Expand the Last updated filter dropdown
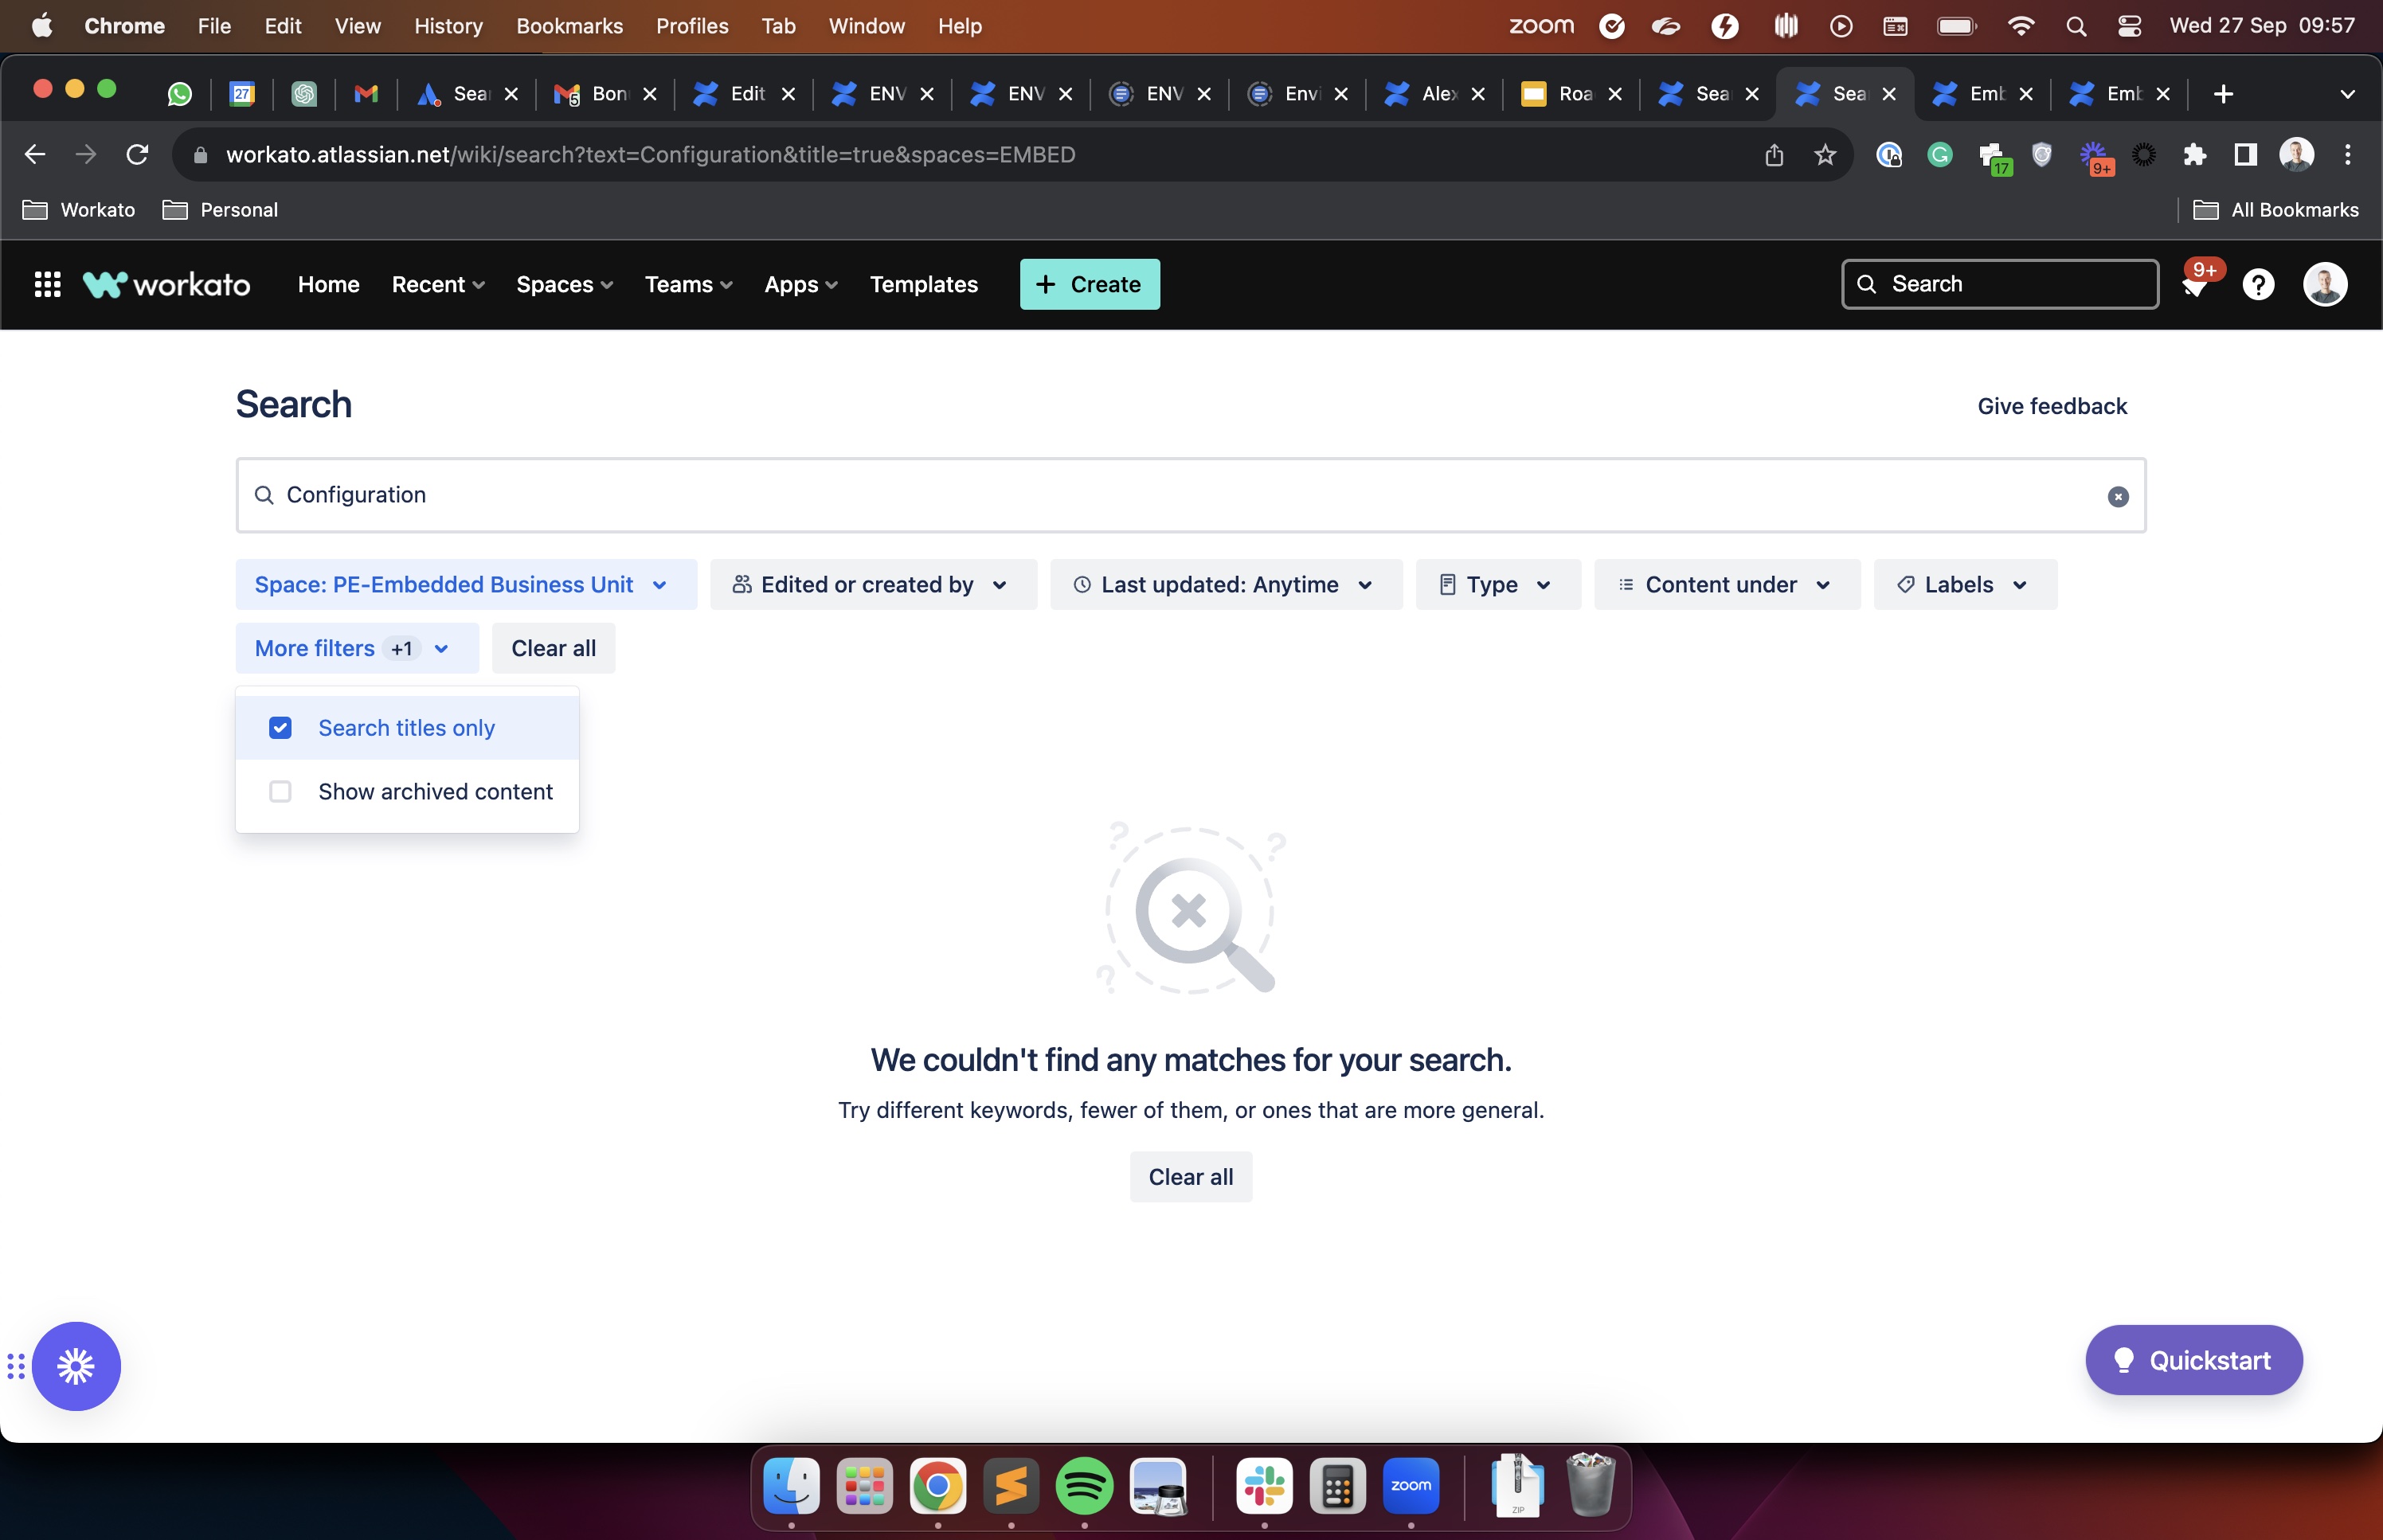The height and width of the screenshot is (1540, 2383). (x=1226, y=584)
